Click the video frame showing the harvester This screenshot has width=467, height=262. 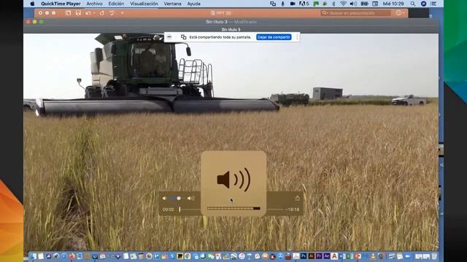coord(231,142)
